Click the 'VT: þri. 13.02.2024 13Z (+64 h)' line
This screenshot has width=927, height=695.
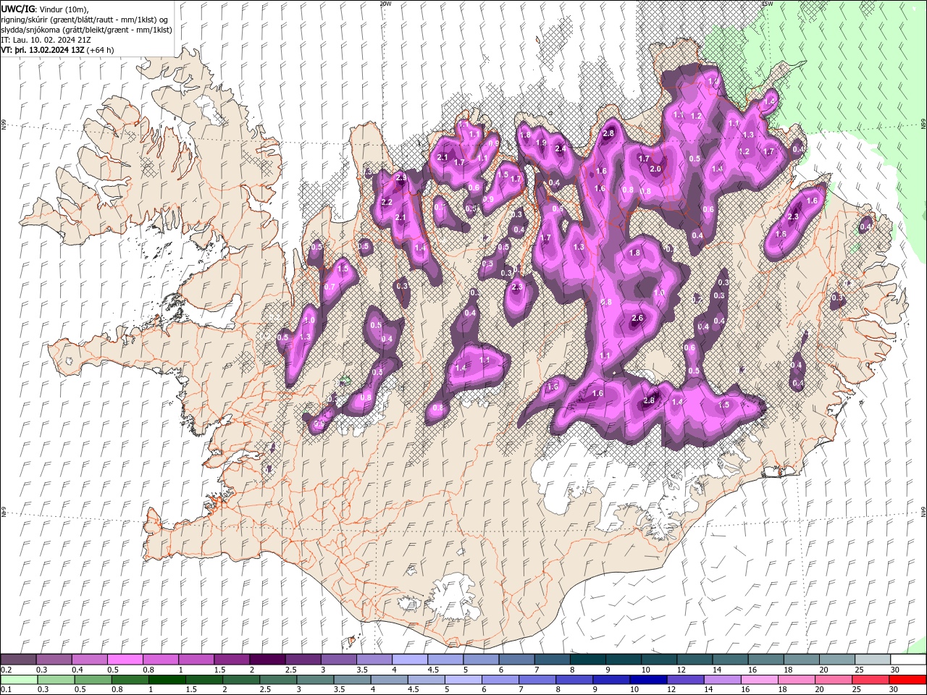(58, 50)
